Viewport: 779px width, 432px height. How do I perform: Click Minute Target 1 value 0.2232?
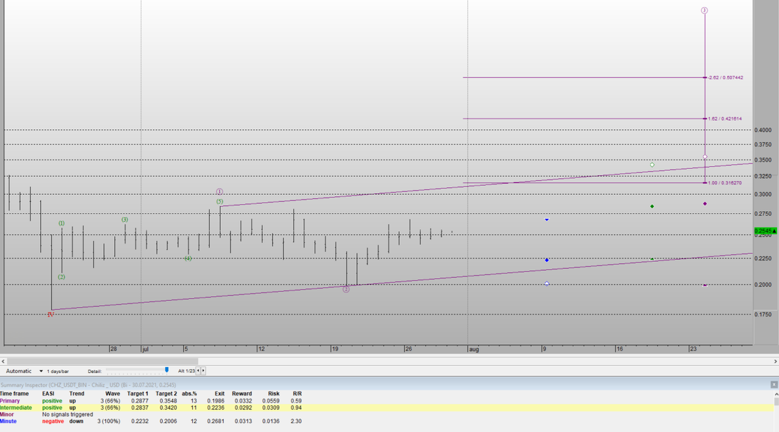tap(140, 421)
